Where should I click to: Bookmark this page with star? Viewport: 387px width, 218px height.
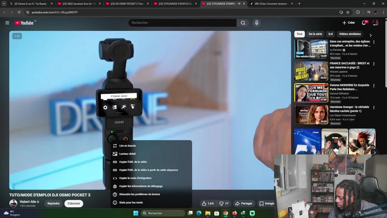[348, 12]
